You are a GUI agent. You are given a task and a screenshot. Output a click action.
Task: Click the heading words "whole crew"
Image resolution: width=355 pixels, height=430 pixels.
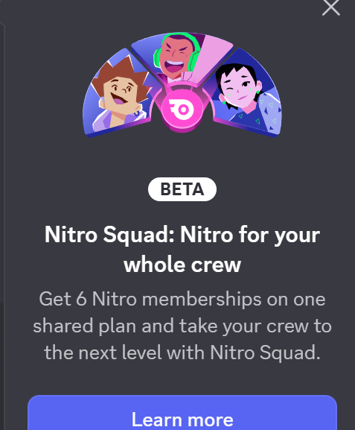click(182, 265)
